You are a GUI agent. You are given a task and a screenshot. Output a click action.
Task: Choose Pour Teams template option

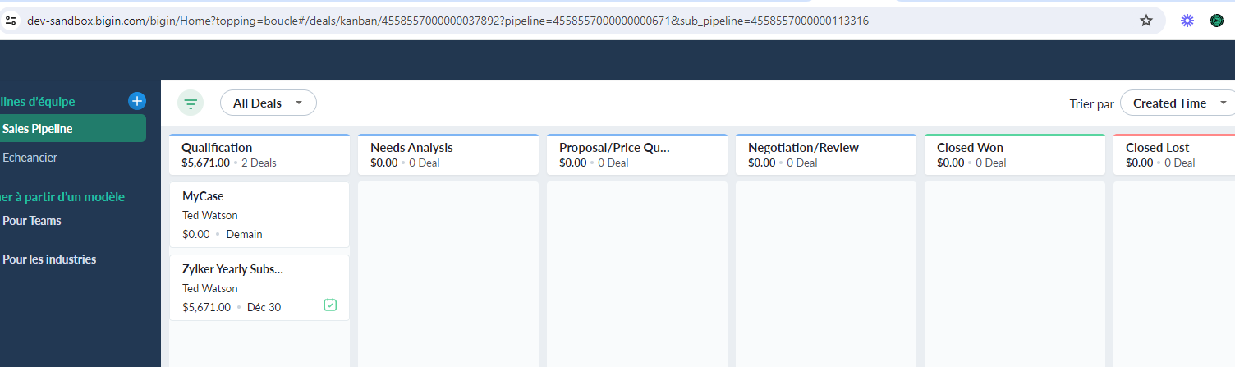point(32,220)
